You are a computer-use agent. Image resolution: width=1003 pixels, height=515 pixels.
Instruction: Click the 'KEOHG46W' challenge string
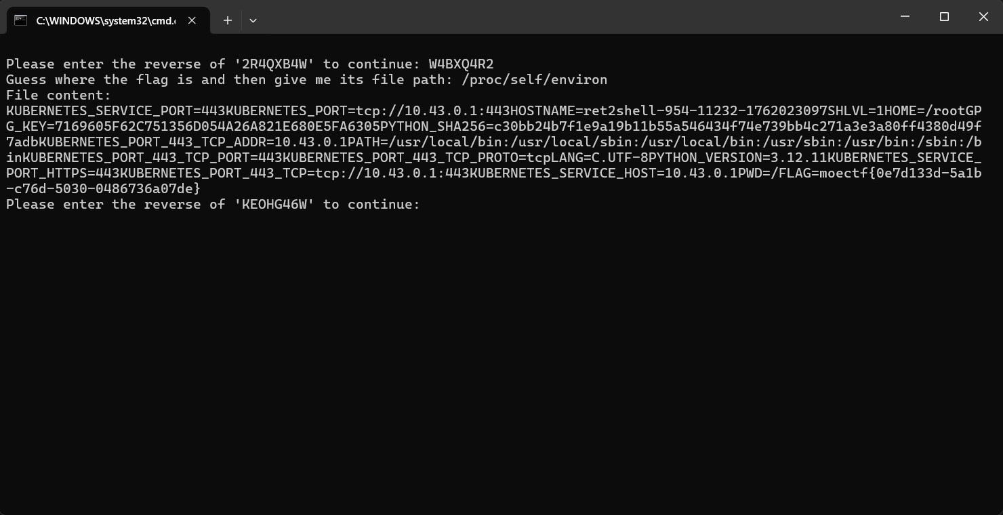(x=274, y=204)
